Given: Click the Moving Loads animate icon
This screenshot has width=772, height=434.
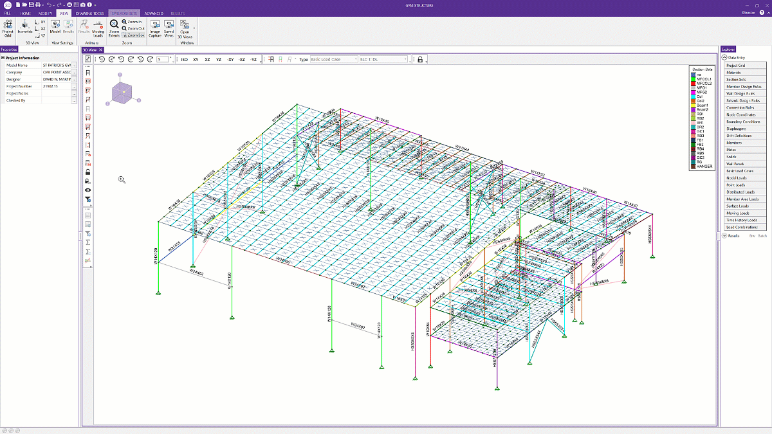Looking at the screenshot, I should point(98,28).
